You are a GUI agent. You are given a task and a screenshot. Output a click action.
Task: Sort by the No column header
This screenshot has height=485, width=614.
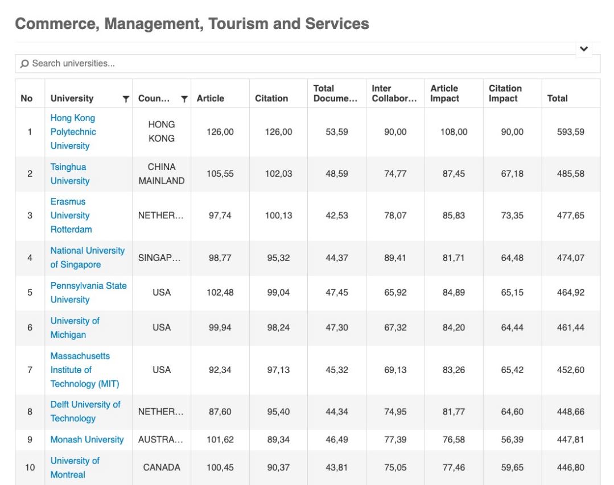tap(27, 98)
